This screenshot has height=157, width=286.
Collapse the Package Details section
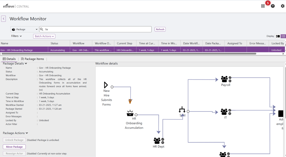15,63
